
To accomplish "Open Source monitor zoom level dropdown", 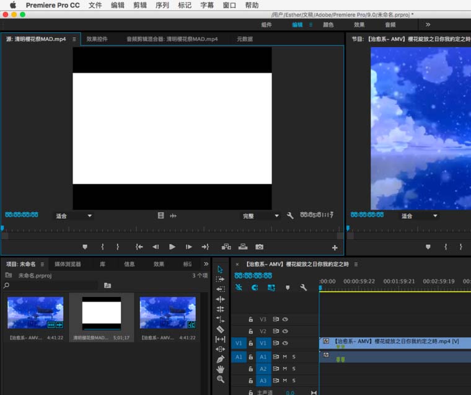I will pyautogui.click(x=73, y=216).
